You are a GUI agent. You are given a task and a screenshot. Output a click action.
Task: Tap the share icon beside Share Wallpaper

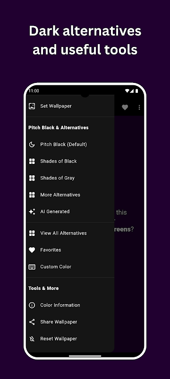click(x=32, y=322)
